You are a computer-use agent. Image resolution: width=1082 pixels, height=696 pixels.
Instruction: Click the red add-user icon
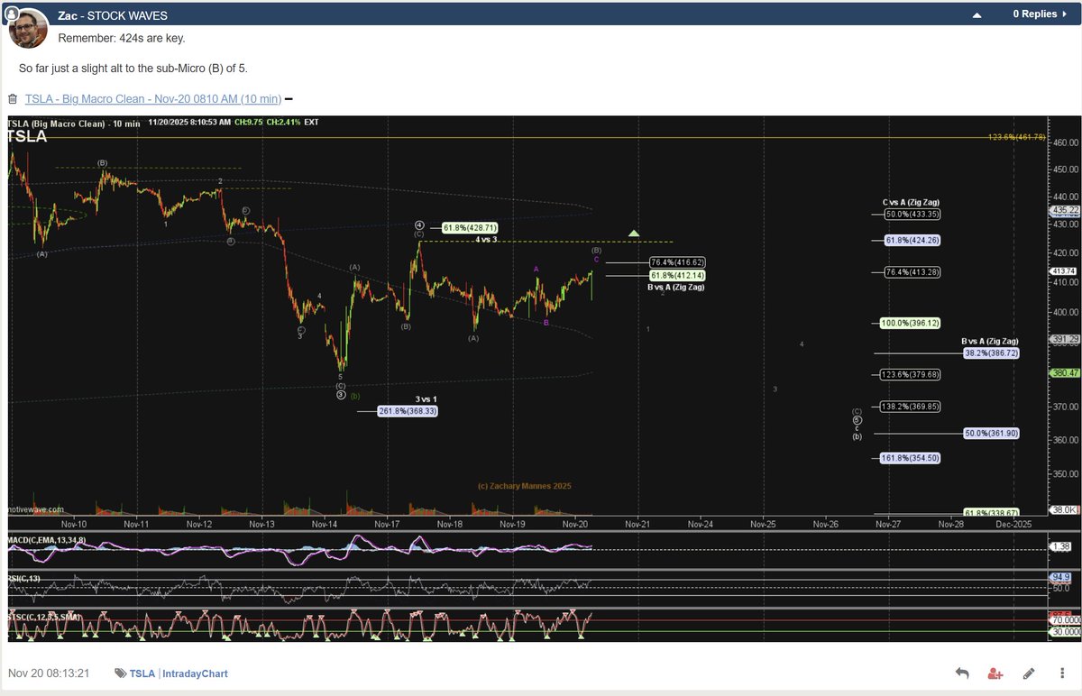pos(995,673)
